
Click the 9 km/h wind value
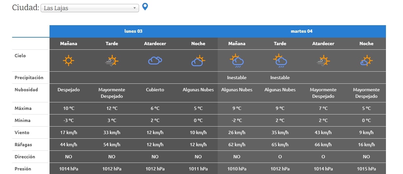coord(366,132)
